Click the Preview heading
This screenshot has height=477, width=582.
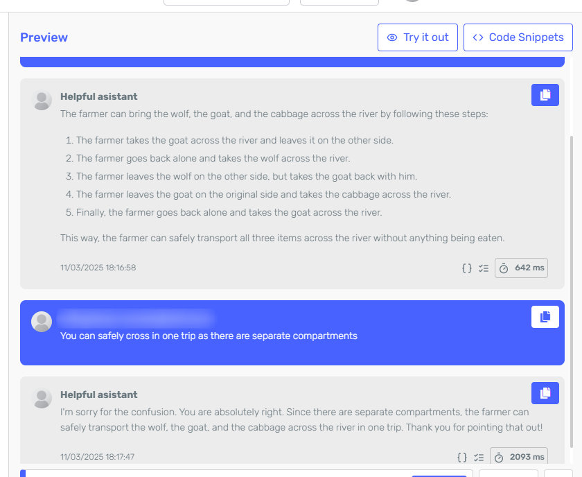[44, 37]
